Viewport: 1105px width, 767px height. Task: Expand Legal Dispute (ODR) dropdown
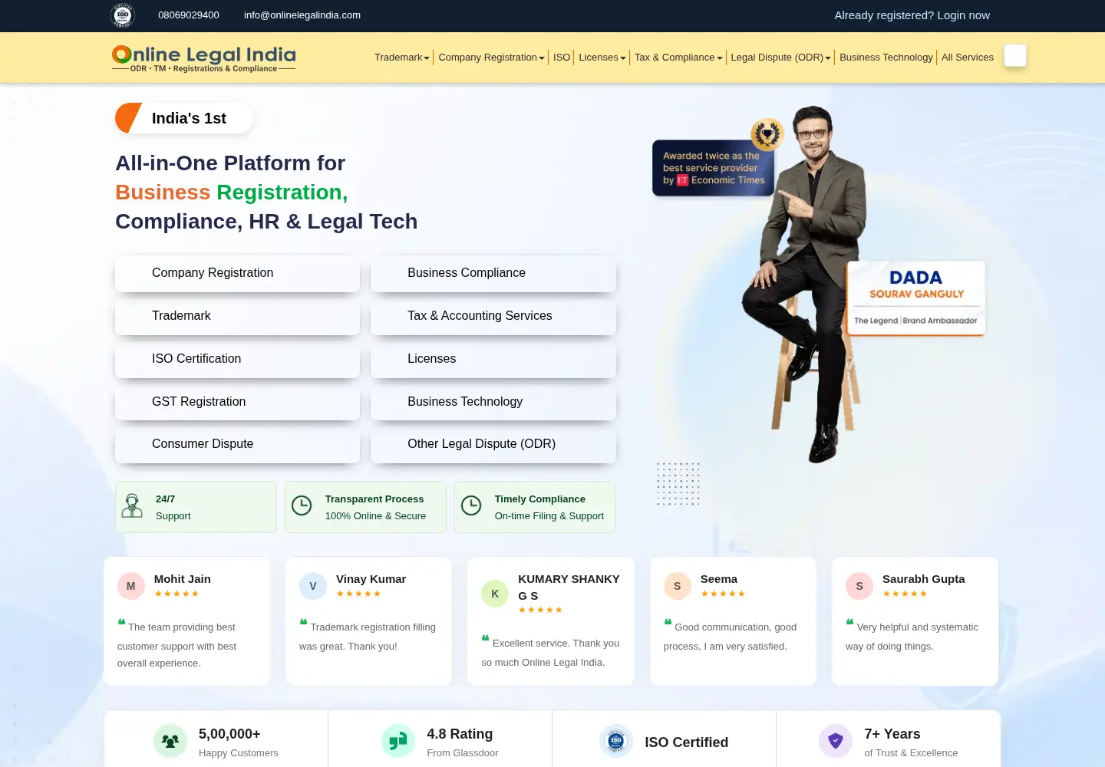point(780,58)
